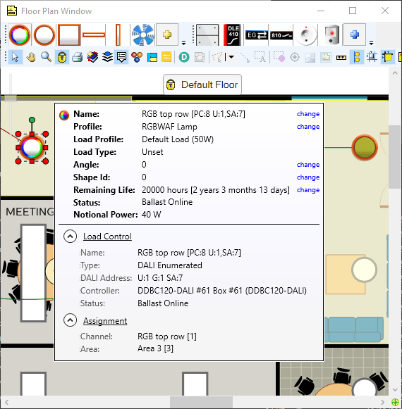Screen dimensions: 402x409
Task: Select the horizontal strip light tool
Action: point(94,35)
